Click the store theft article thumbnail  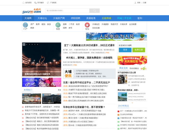(x=122, y=79)
